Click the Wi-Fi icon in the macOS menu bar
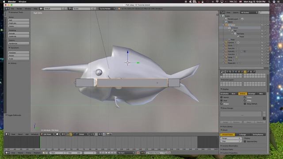The image size is (283, 159). (x=217, y=2)
